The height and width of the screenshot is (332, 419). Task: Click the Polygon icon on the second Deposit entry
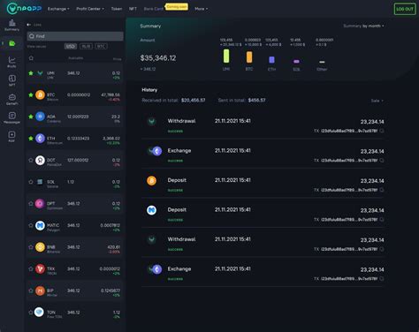(x=151, y=210)
